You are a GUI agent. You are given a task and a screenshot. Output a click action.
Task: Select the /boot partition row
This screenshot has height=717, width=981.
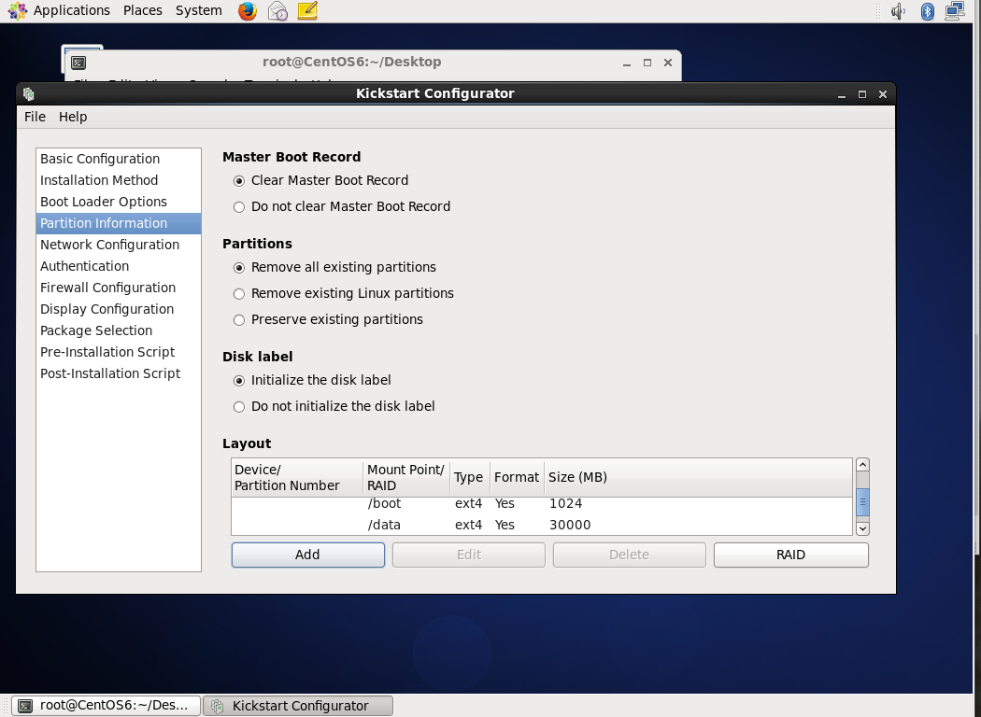pos(542,504)
